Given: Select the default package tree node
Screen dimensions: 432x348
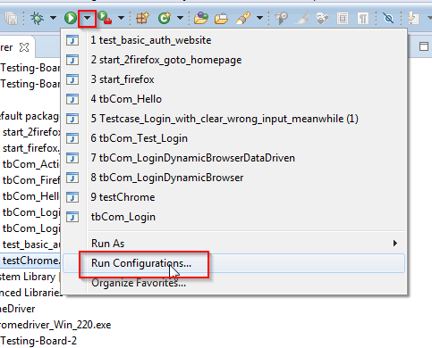Looking at the screenshot, I should click(x=30, y=116).
